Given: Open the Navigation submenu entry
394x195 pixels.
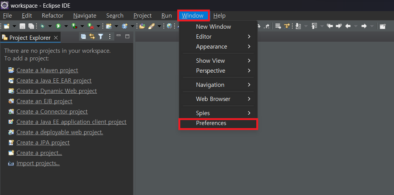Looking at the screenshot, I should 218,85.
